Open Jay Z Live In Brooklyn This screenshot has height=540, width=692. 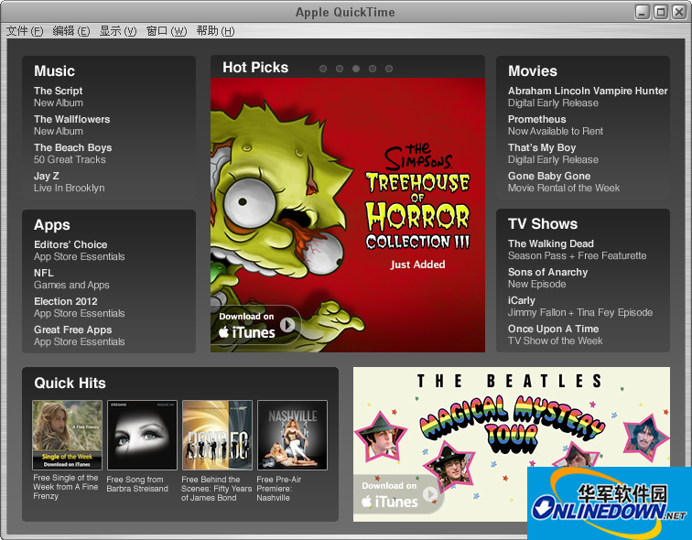point(70,182)
